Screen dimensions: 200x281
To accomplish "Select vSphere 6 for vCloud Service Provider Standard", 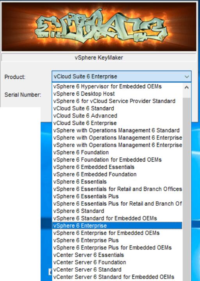I will click(x=117, y=101).
